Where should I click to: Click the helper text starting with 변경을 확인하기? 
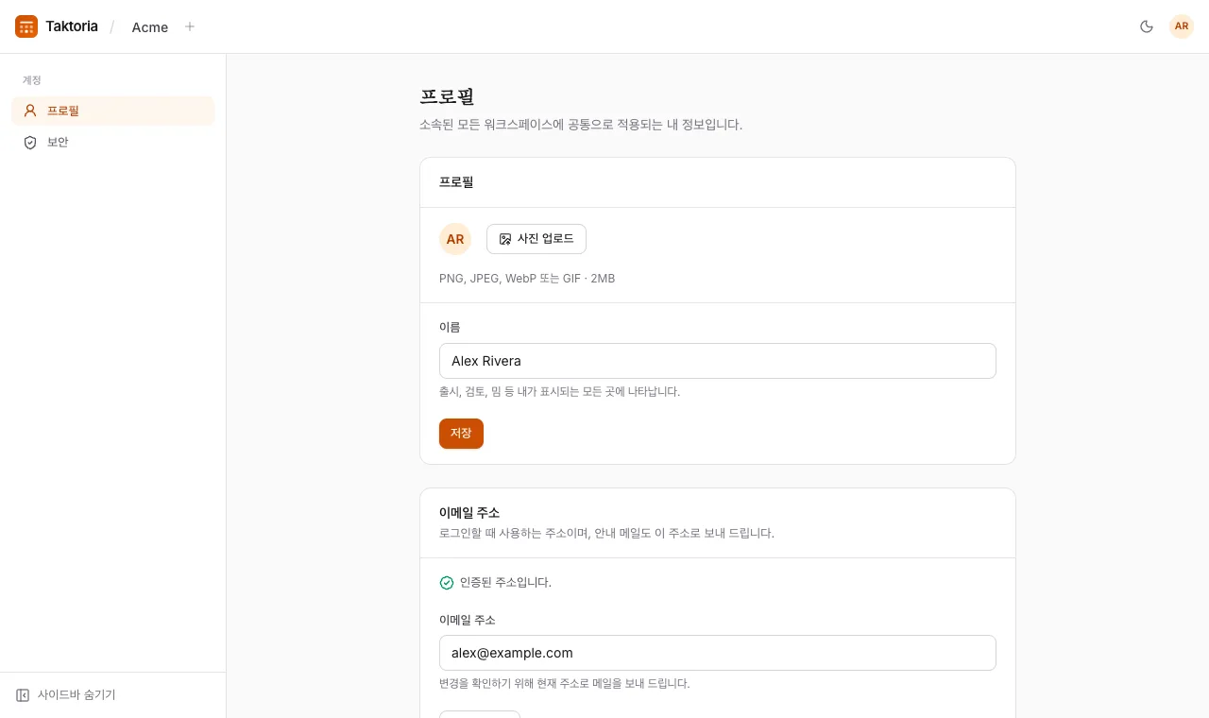pos(565,683)
